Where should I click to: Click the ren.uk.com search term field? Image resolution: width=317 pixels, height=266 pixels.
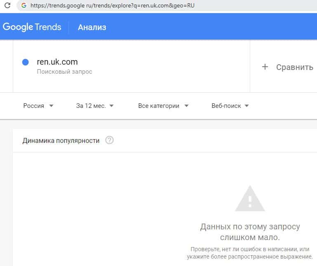[57, 62]
